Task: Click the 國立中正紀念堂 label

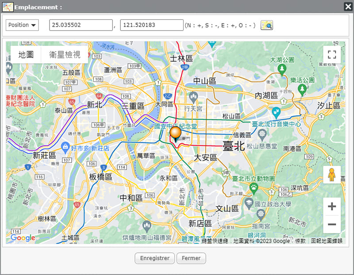Action: pos(175,126)
